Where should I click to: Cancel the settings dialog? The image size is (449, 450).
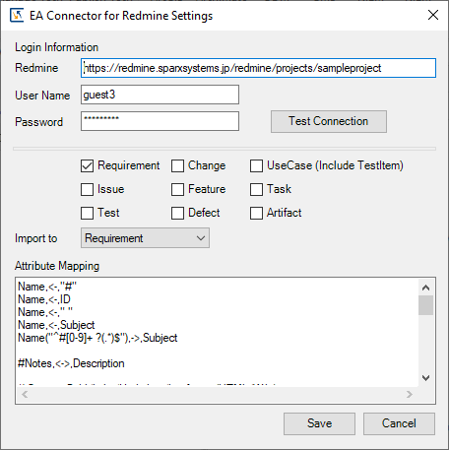tap(399, 423)
